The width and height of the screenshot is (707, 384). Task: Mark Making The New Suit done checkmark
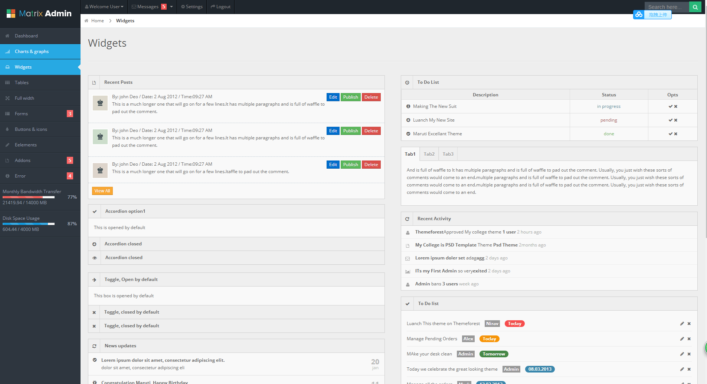coord(671,106)
